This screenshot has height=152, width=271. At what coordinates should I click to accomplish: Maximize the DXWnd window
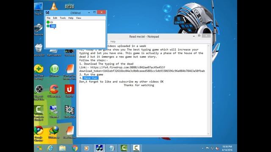tap(94, 12)
